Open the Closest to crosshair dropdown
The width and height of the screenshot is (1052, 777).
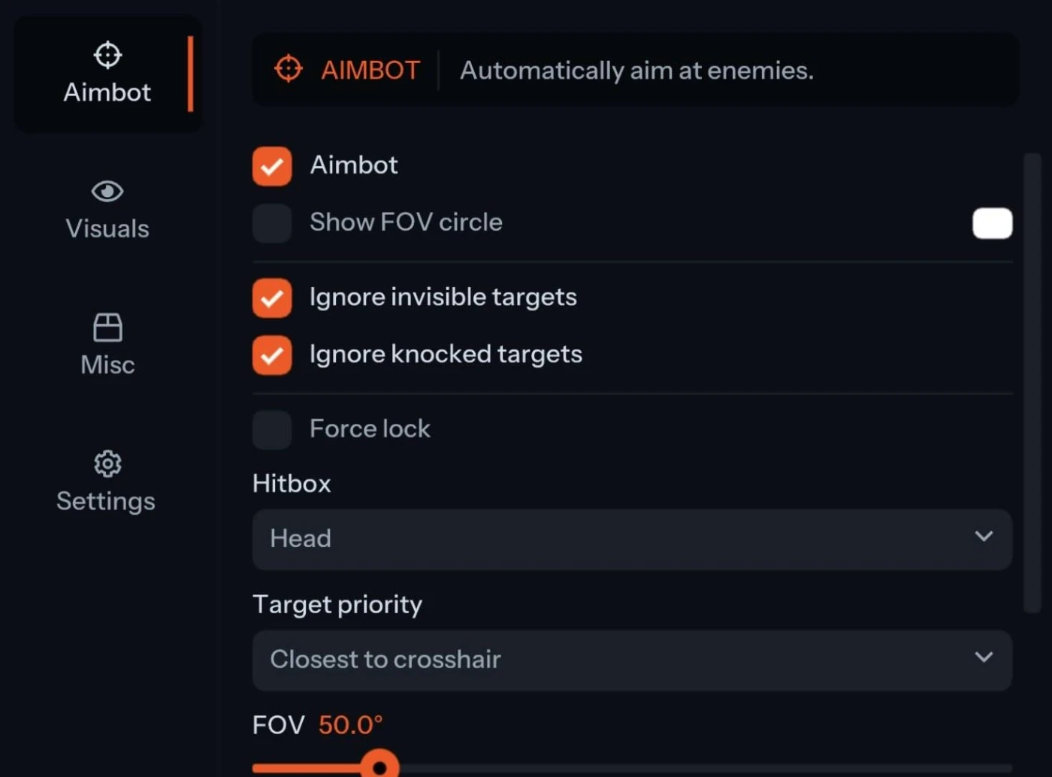pos(631,660)
